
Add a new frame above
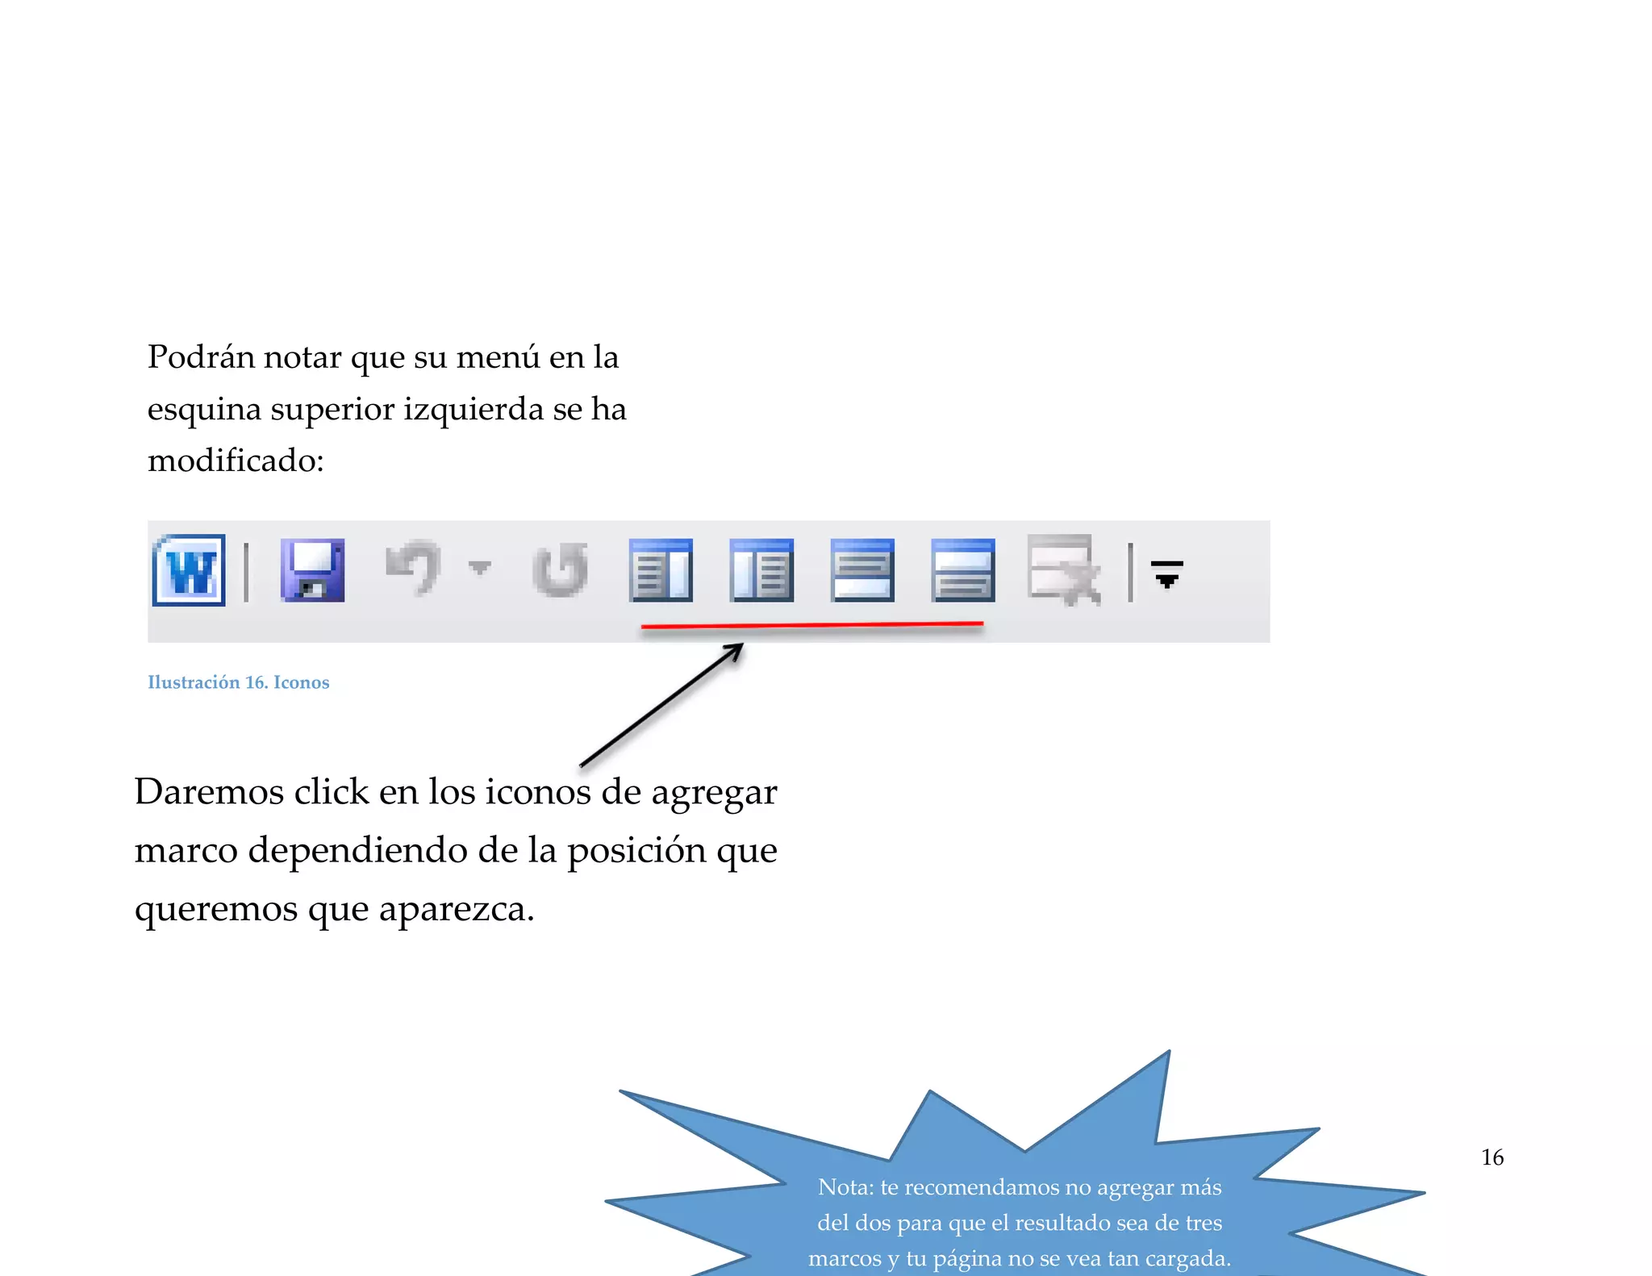click(862, 570)
